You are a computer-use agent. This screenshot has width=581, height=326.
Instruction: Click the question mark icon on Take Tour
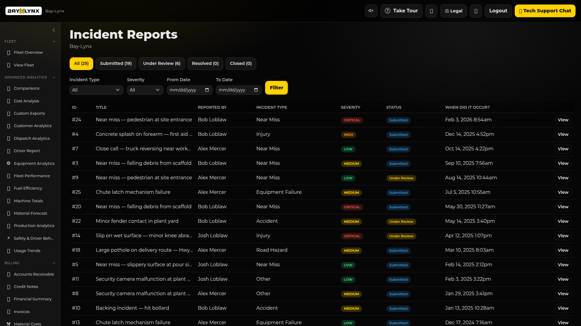(x=388, y=11)
